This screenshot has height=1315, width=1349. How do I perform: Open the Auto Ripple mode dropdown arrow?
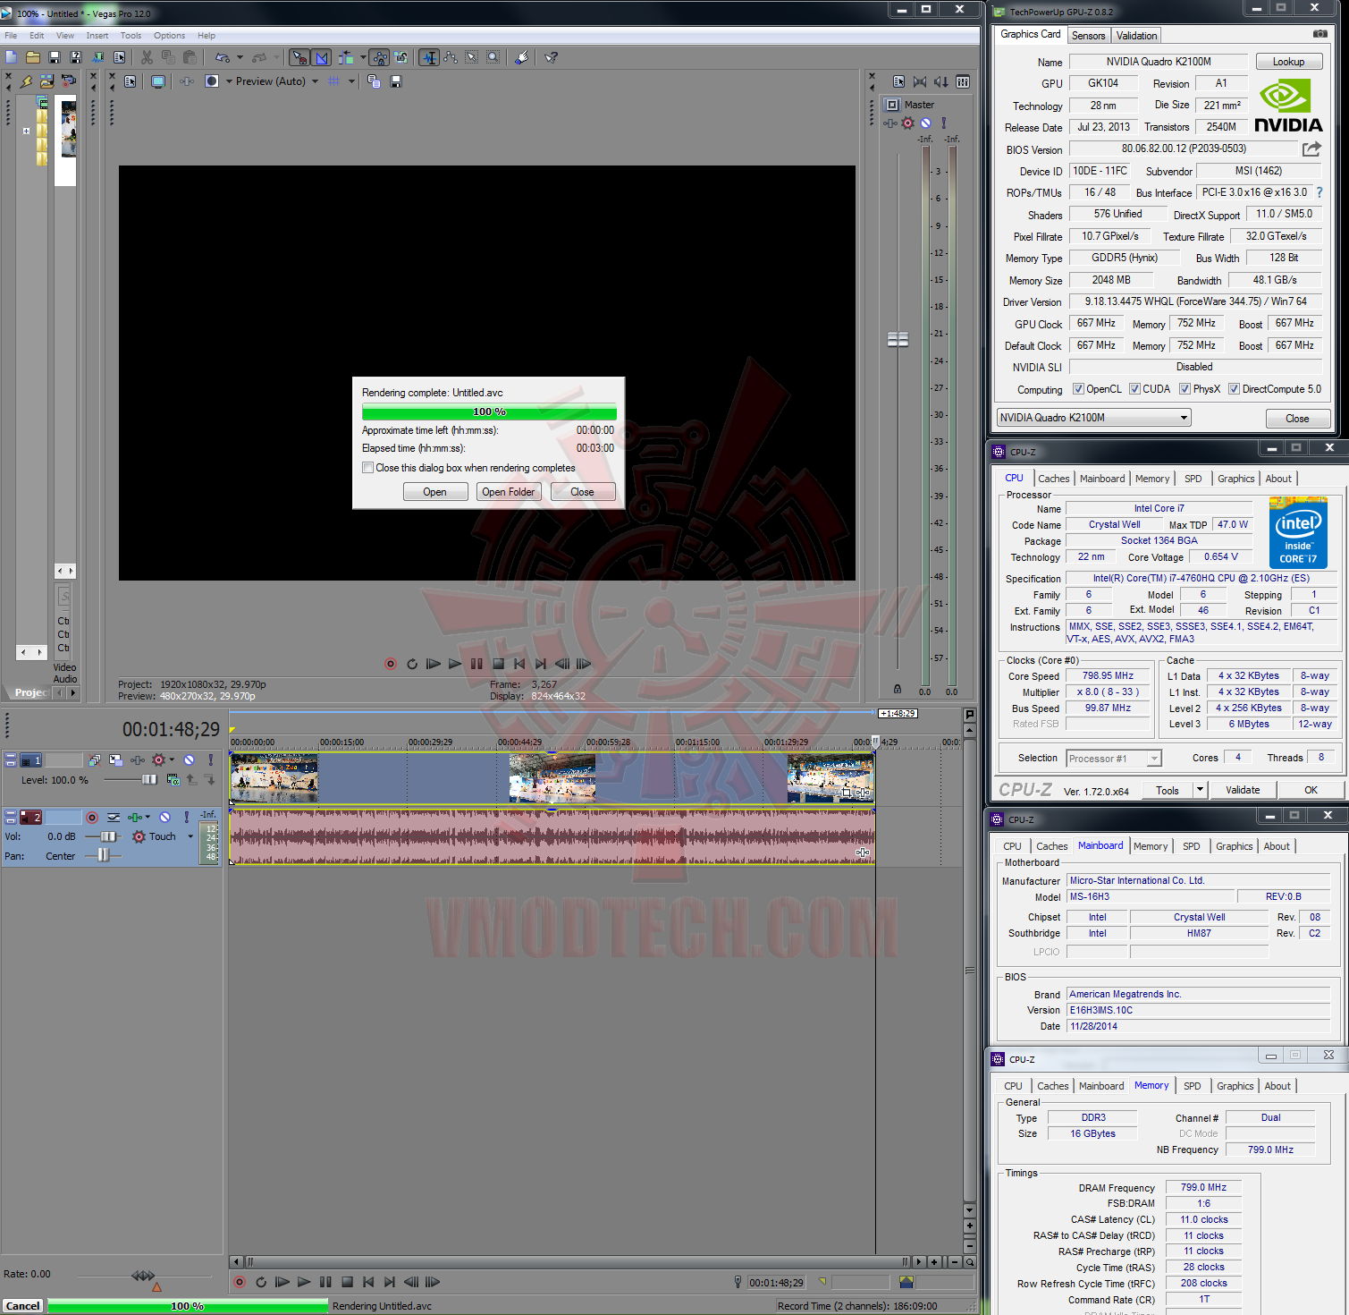pyautogui.click(x=363, y=57)
